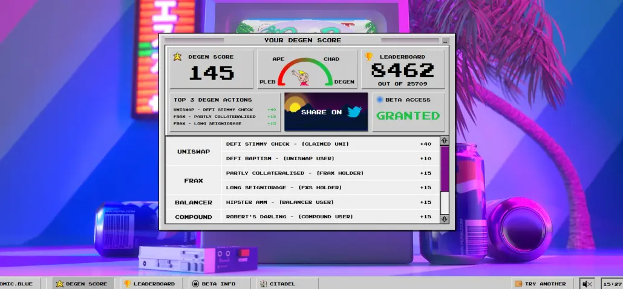Click the Try Another wallet icon

click(518, 284)
